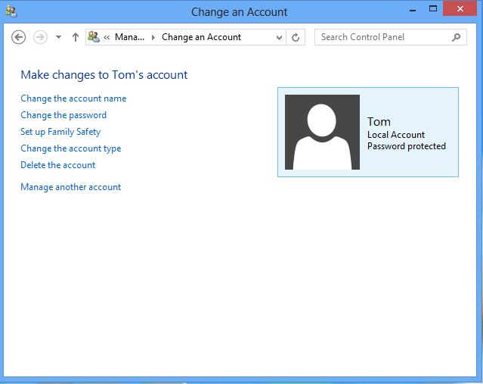Screen dimensions: 483x384
Task: Click the Tom account name text
Action: [x=379, y=122]
